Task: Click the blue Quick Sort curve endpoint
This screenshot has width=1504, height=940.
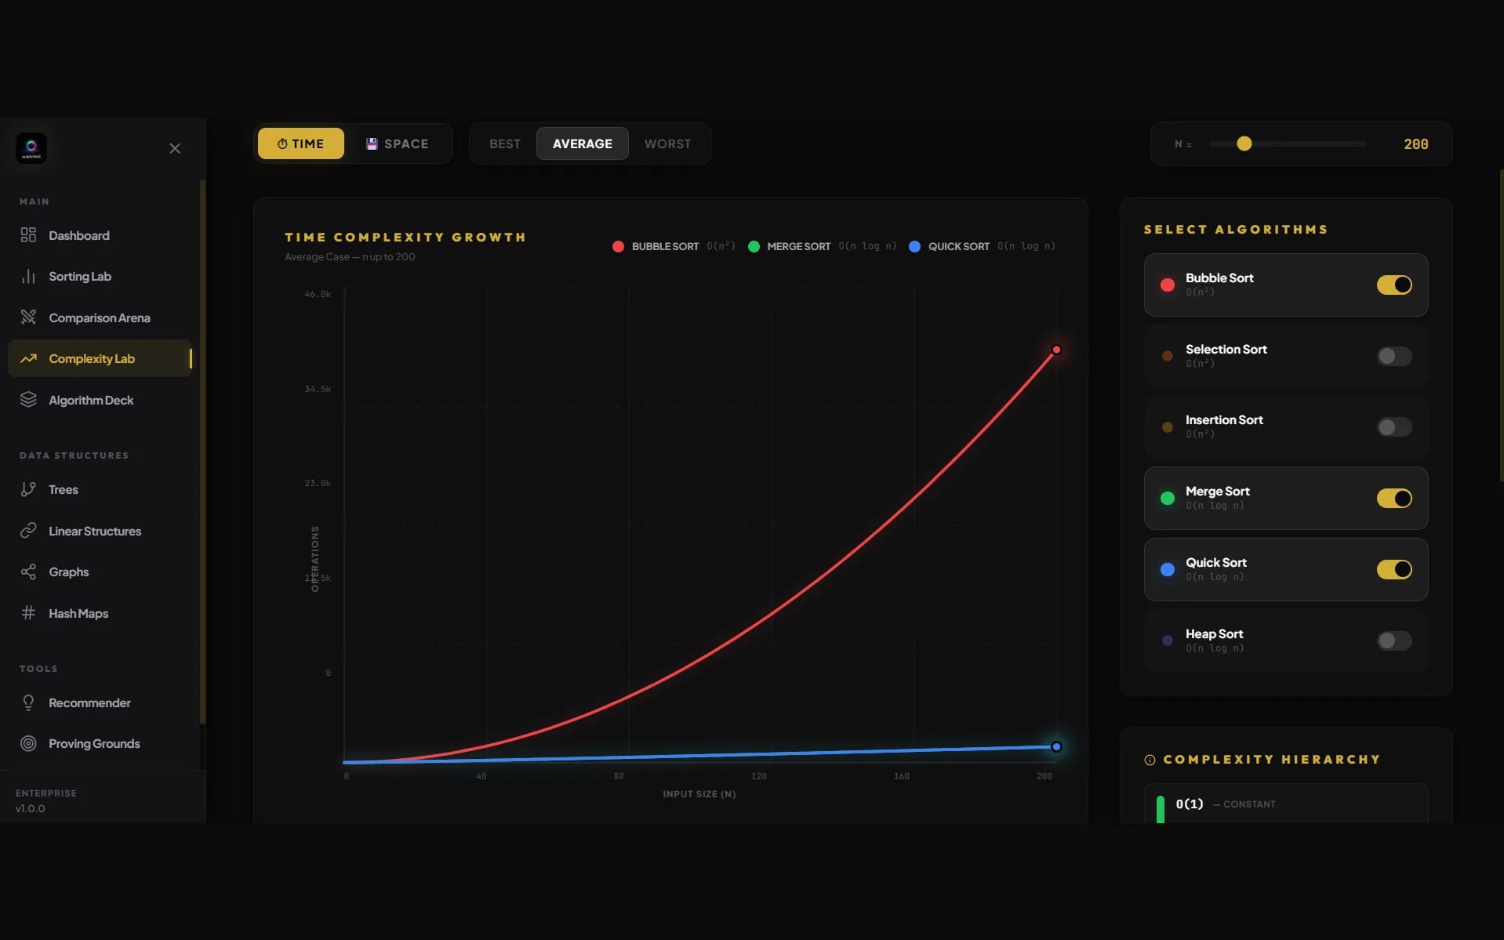Action: pyautogui.click(x=1056, y=746)
